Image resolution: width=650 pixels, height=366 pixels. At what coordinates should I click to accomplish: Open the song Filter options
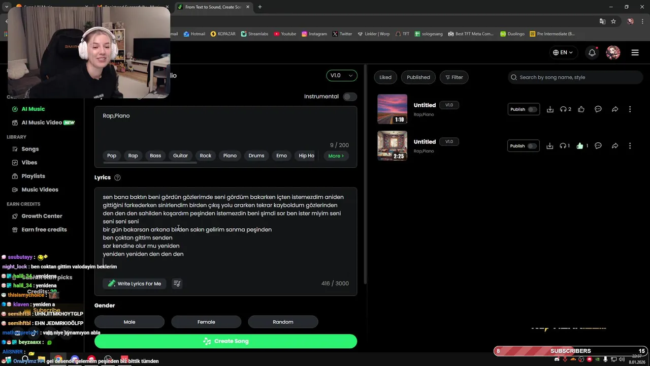click(454, 77)
